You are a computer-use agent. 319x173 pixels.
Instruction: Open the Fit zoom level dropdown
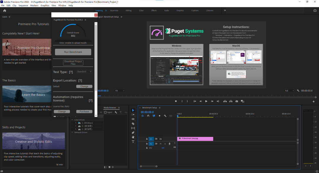point(120,90)
